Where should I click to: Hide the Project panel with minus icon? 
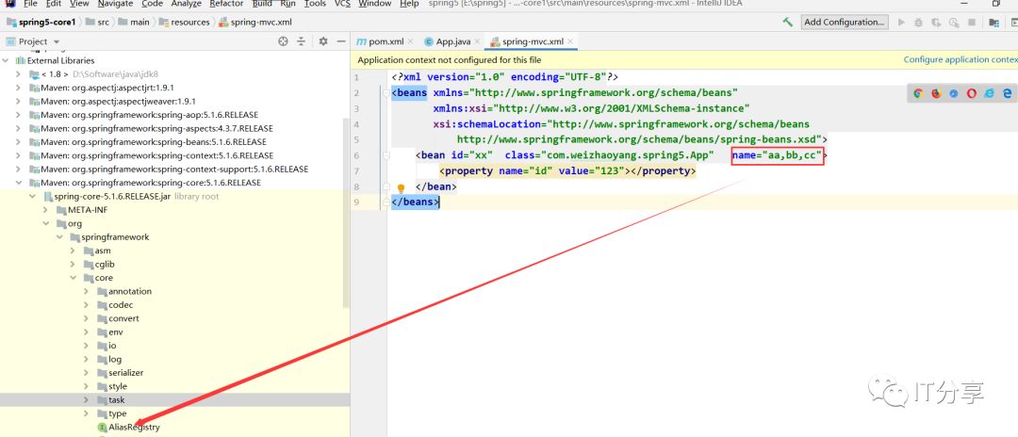tap(341, 41)
